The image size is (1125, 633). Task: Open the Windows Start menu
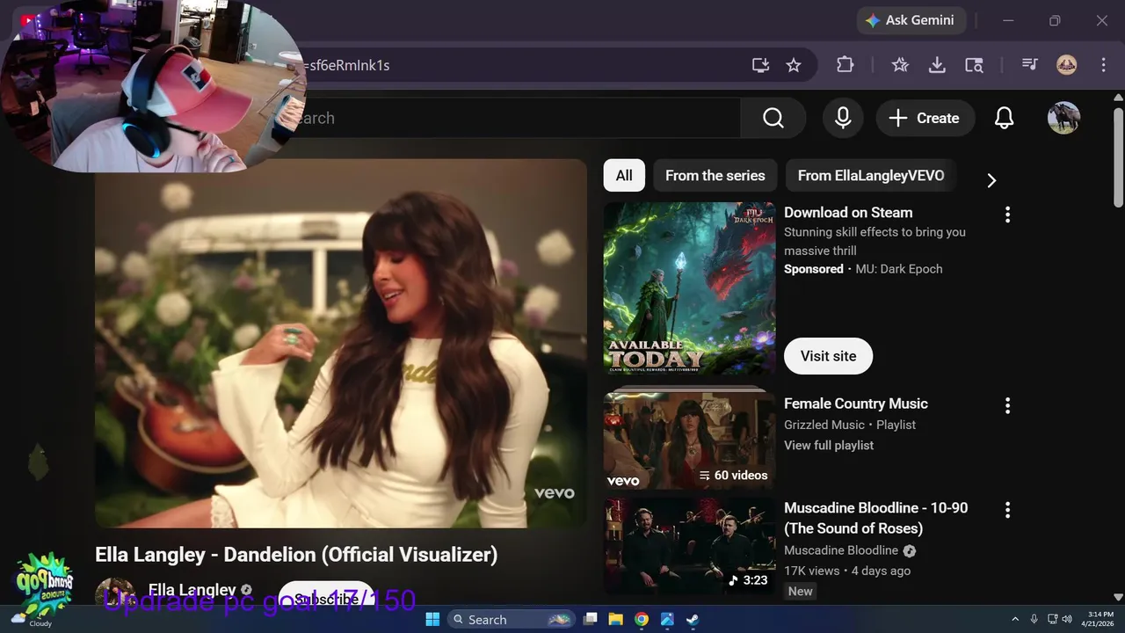432,619
